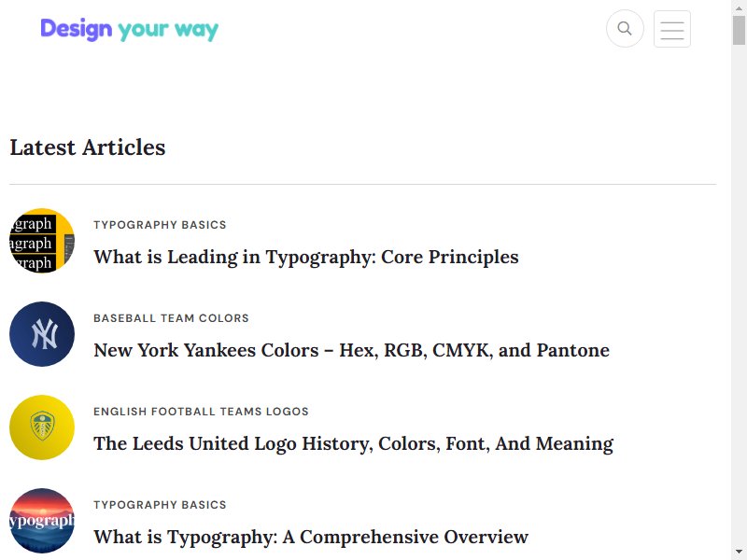The height and width of the screenshot is (560, 747).
Task: Open the Leeds United crest thumbnail
Action: click(42, 427)
